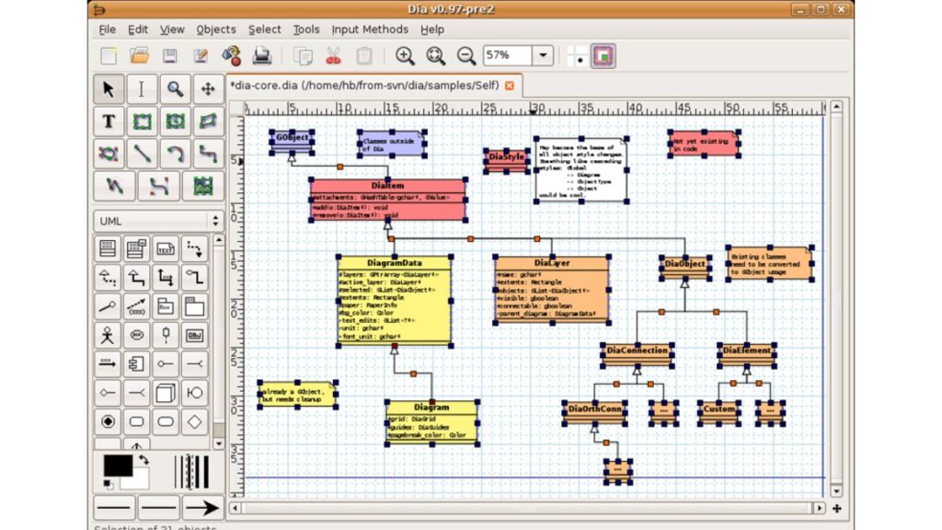Open the zoom percentage dropdown arrow
The height and width of the screenshot is (530, 942).
(x=543, y=55)
